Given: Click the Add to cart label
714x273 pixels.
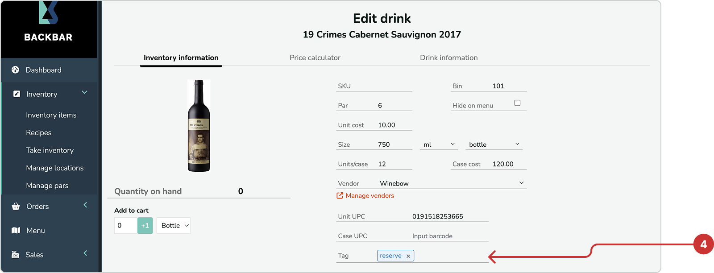Looking at the screenshot, I should coord(131,211).
